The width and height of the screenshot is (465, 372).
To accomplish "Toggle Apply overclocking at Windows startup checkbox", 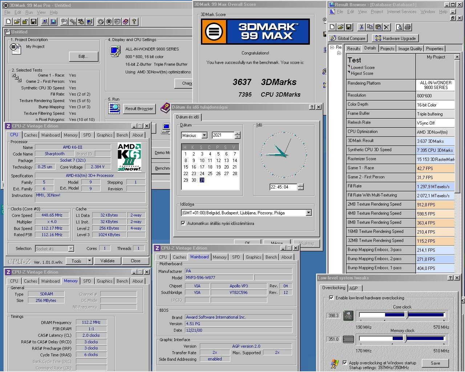I will point(345,363).
